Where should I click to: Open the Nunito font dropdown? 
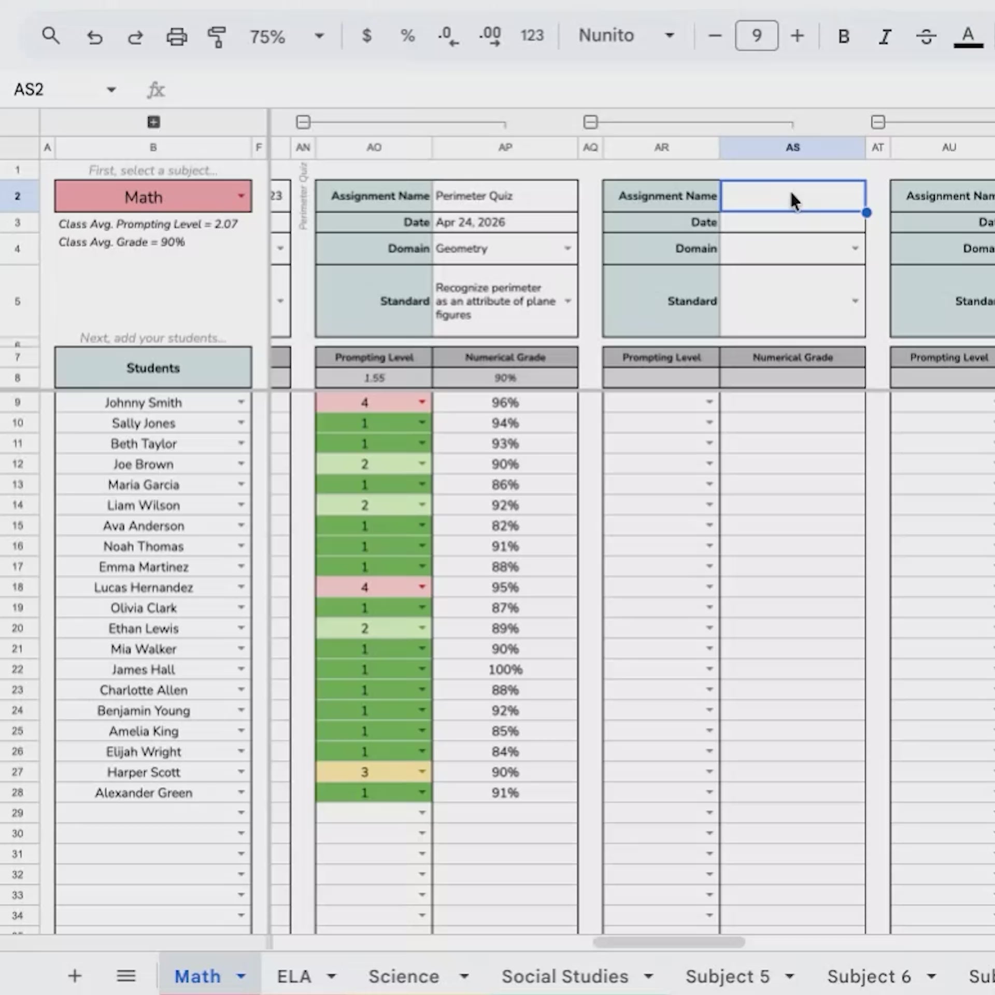tap(626, 35)
